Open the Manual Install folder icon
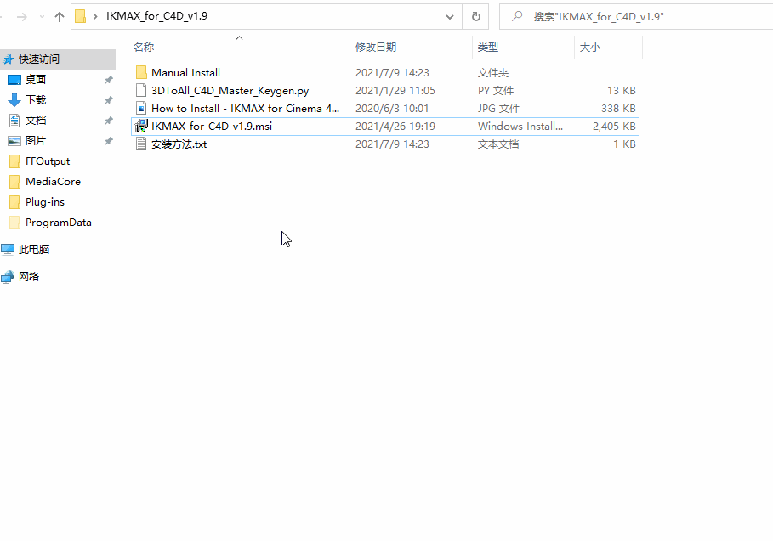 141,72
